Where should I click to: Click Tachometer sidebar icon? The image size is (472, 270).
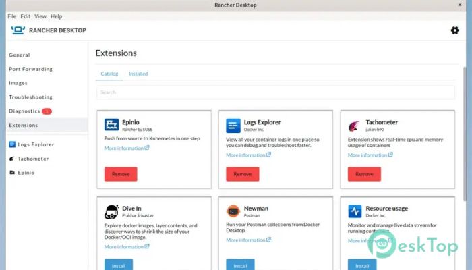12,159
